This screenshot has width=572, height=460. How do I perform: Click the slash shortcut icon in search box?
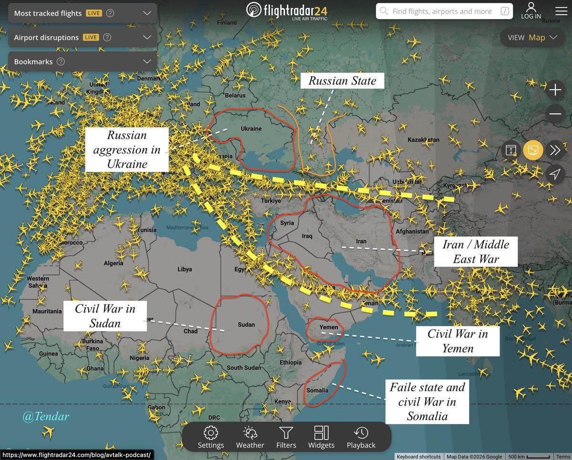[504, 11]
